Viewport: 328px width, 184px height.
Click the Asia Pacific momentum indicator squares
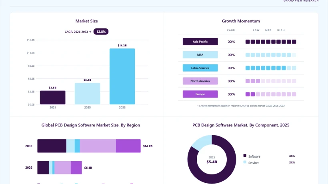271,42
